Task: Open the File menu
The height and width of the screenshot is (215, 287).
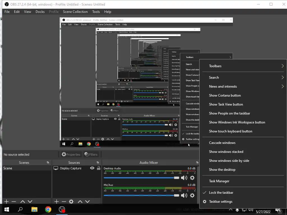Action: [x=7, y=12]
